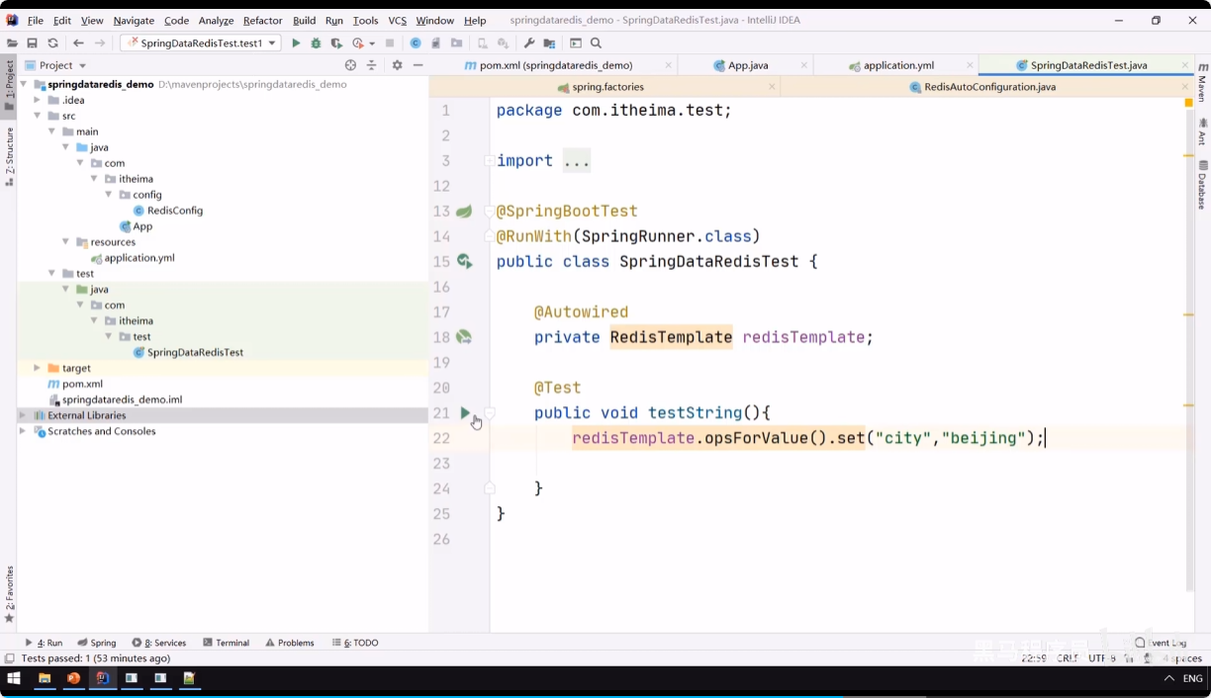Close the pom.xml editor tab

click(669, 65)
